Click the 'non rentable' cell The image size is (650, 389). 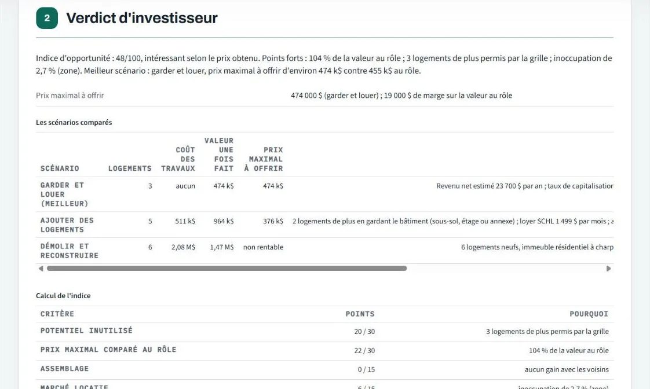pyautogui.click(x=263, y=247)
